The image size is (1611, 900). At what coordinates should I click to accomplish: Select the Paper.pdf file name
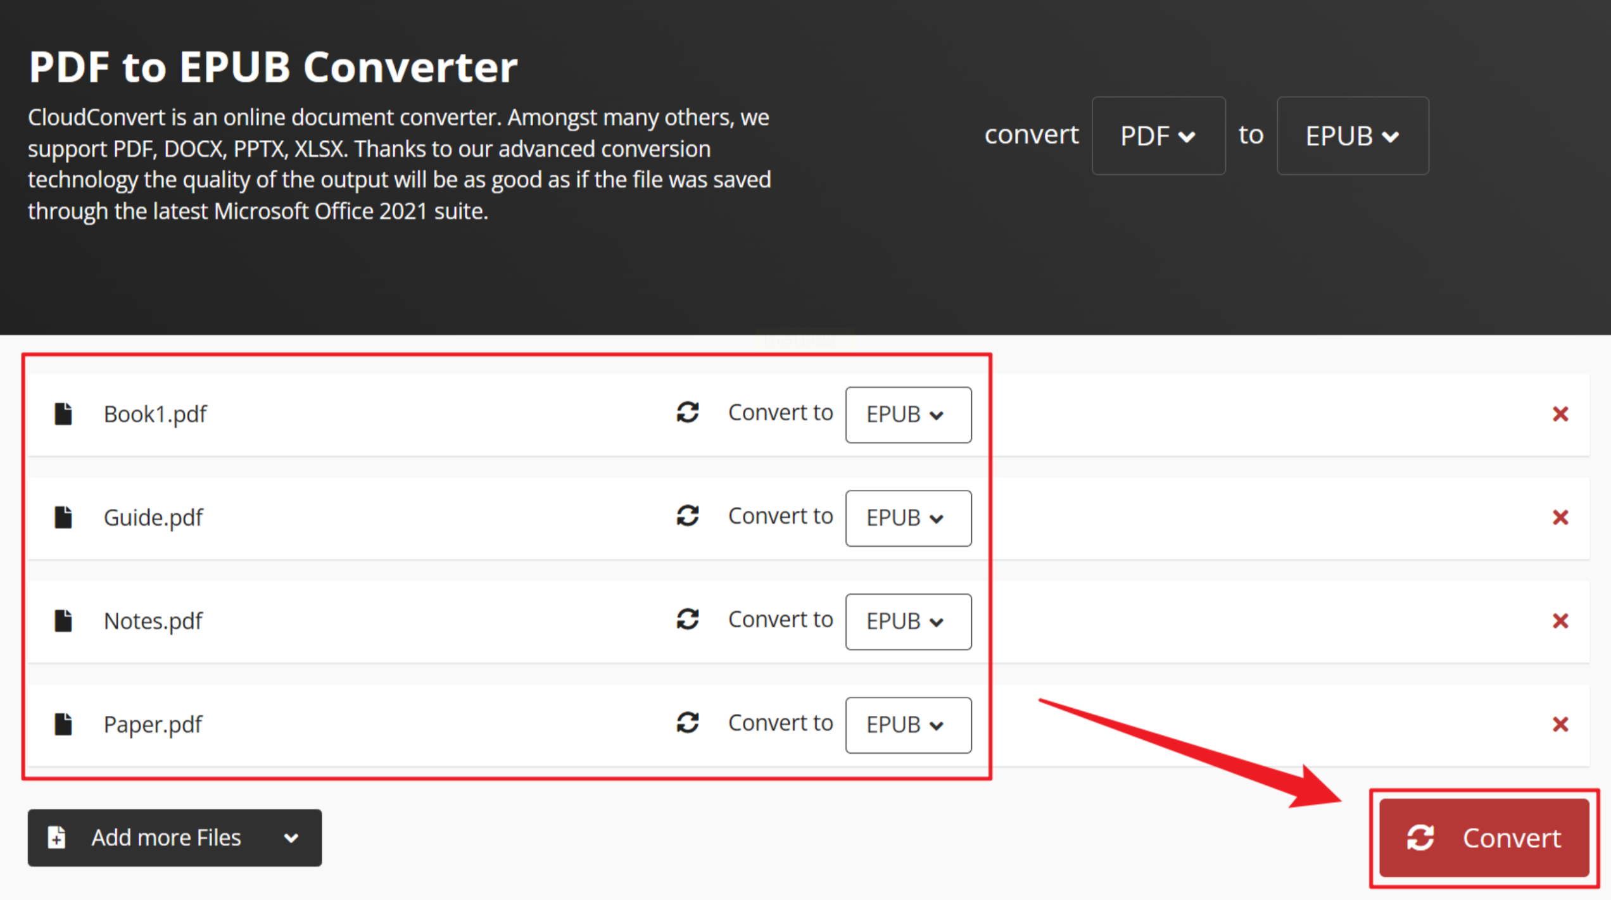coord(153,724)
